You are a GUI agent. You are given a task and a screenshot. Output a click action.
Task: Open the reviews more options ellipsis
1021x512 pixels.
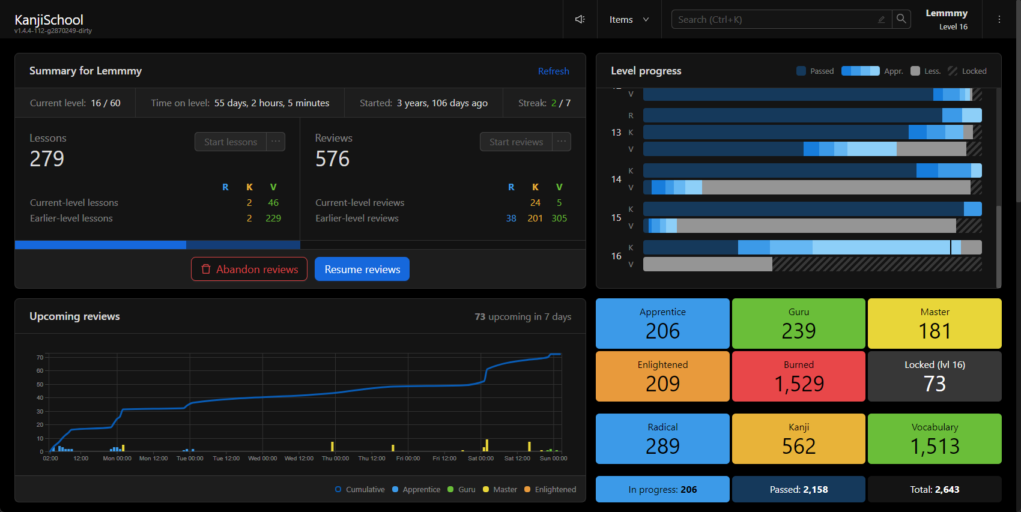(562, 142)
